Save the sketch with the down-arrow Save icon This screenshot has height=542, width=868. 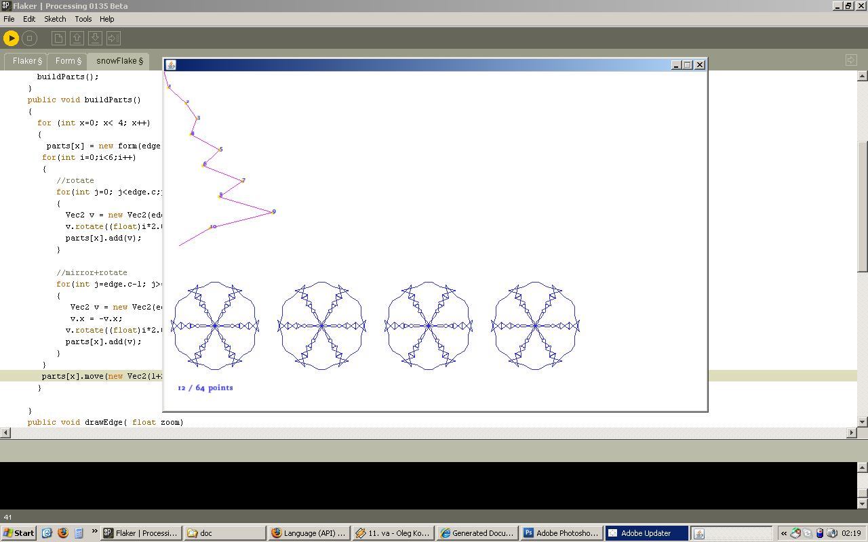(x=96, y=39)
